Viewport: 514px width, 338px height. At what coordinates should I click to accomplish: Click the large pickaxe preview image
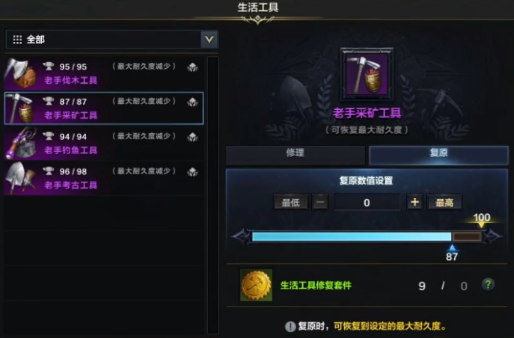pyautogui.click(x=367, y=75)
